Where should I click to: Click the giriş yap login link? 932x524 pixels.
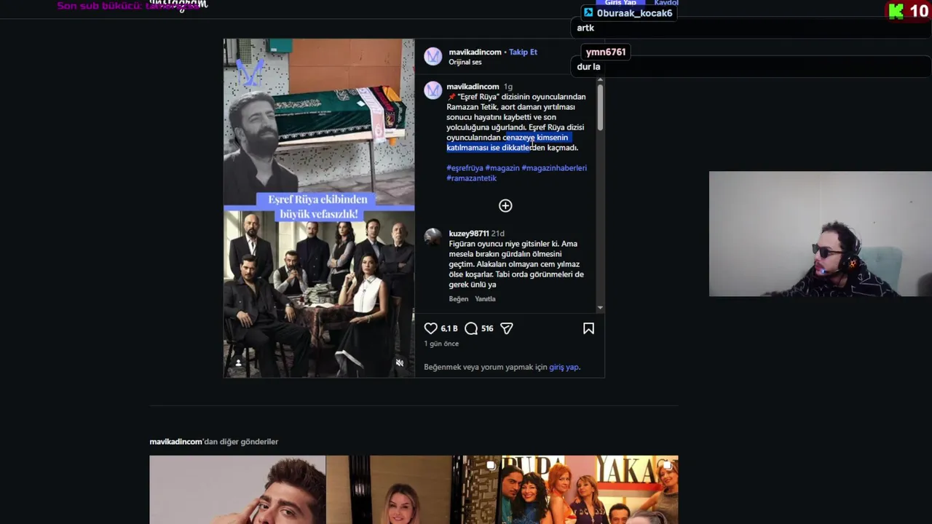pyautogui.click(x=564, y=367)
